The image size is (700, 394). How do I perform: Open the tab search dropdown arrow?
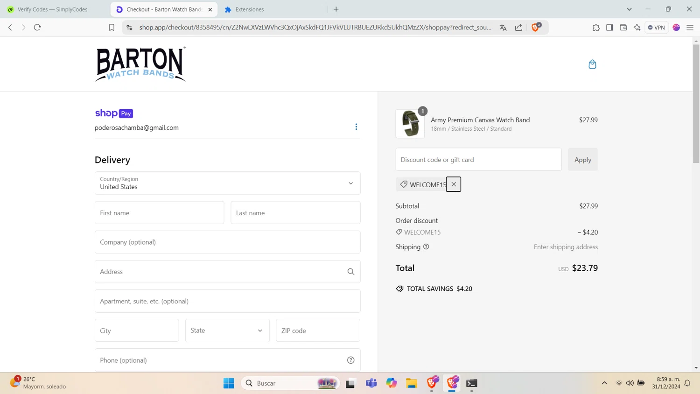[629, 9]
